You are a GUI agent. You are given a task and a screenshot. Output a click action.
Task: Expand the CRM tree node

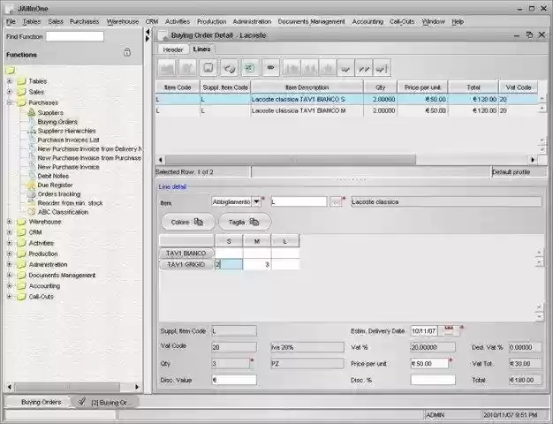pos(10,232)
